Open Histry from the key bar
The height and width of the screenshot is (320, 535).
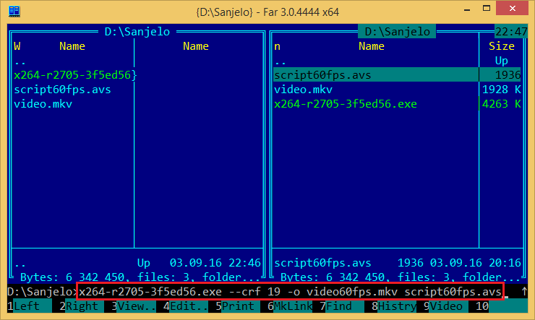(397, 306)
